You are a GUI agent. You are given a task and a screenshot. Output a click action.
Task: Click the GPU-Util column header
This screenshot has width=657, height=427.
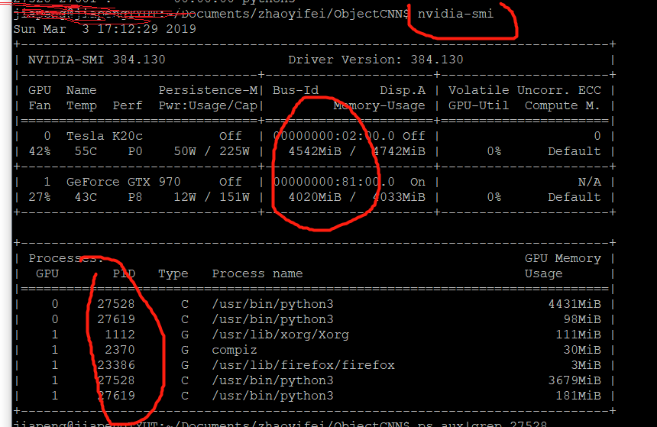tap(478, 105)
